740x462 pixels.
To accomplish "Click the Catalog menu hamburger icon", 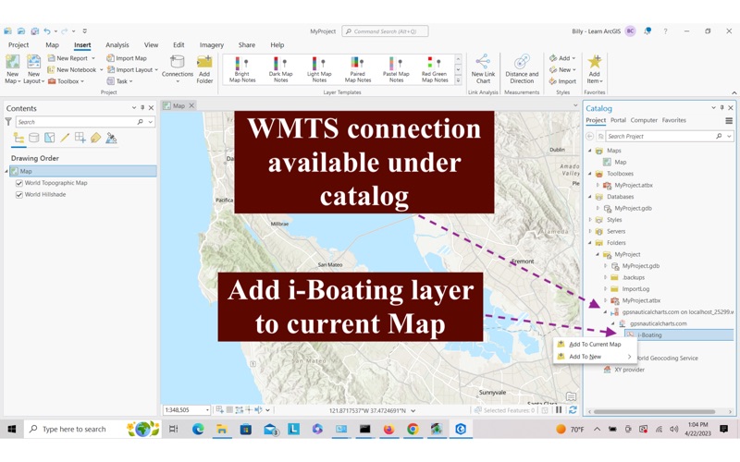I will tap(729, 121).
